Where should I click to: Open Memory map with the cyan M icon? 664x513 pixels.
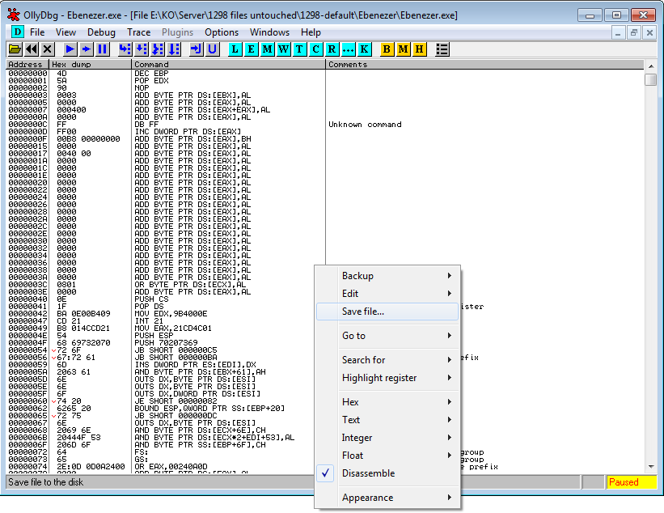coord(267,49)
